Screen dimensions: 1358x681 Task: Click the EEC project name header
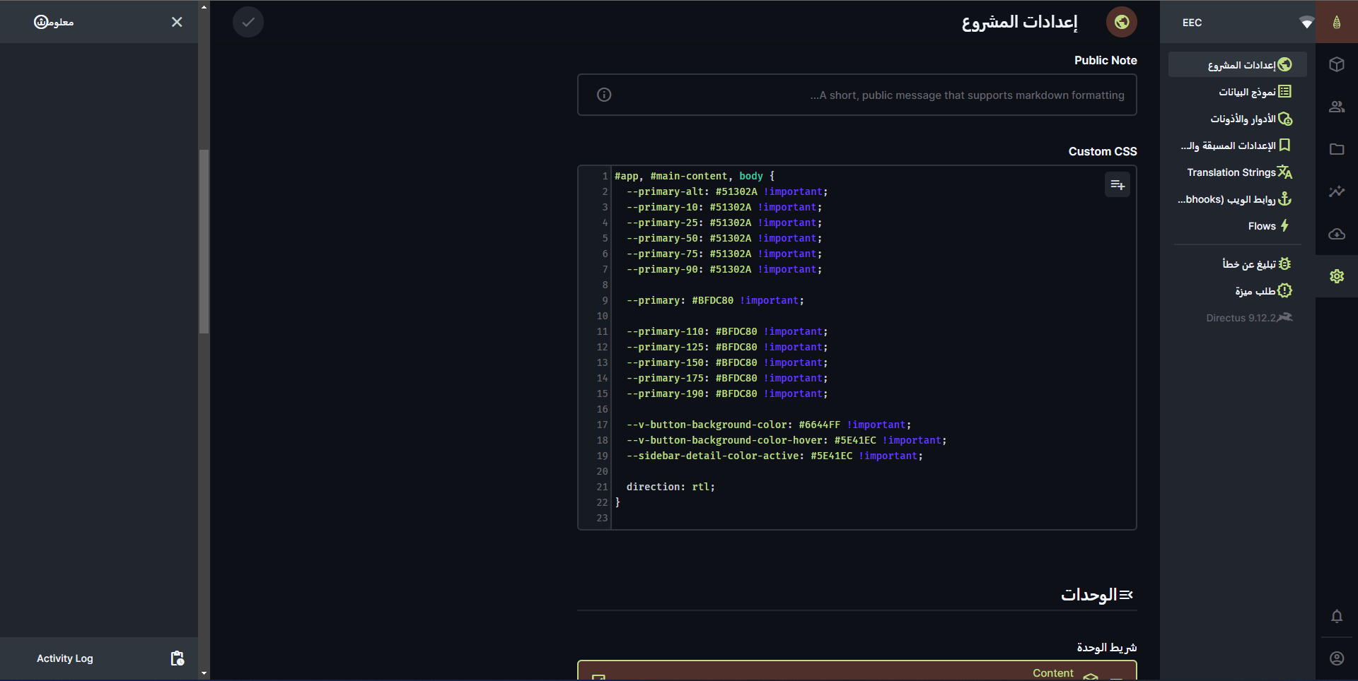click(x=1192, y=23)
